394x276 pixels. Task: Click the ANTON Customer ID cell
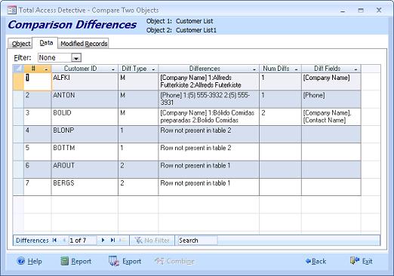pyautogui.click(x=85, y=99)
